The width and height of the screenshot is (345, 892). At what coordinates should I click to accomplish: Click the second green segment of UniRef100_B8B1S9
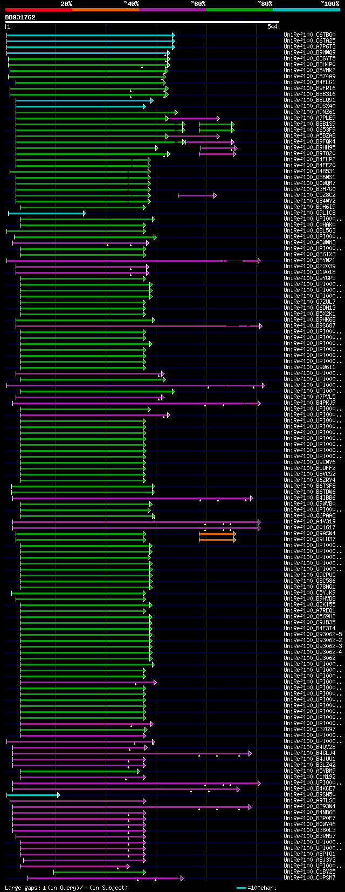pos(216,124)
